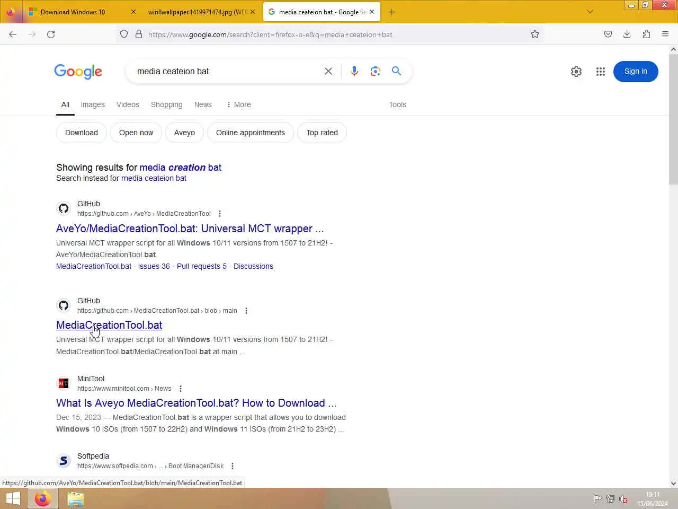Apply Download filter chip
The width and height of the screenshot is (678, 509).
coord(82,133)
